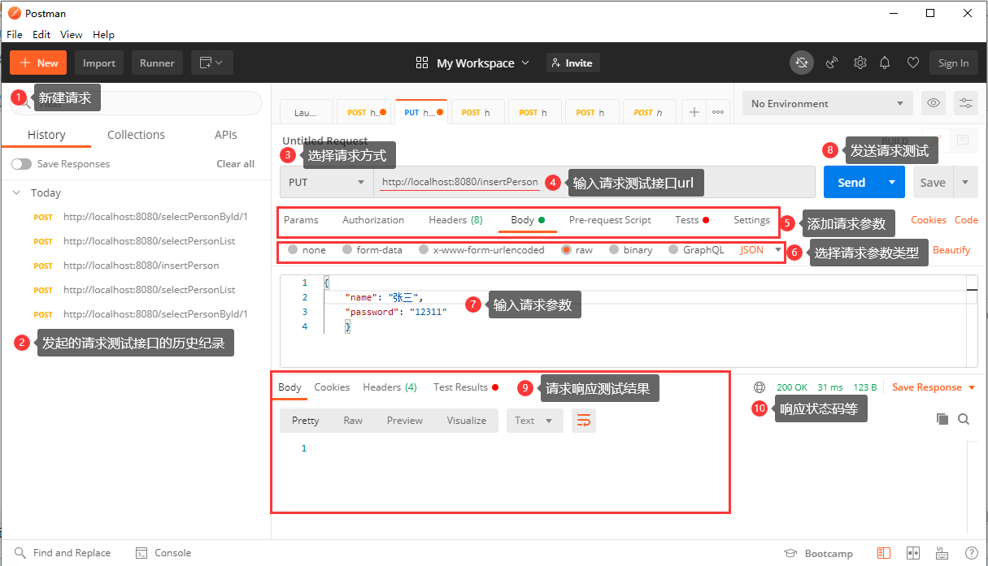
Task: Quick look at environment via eye icon
Action: point(934,103)
